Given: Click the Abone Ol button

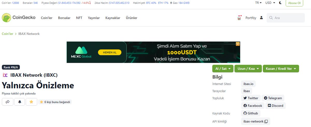Looking at the screenshot, I should click(x=294, y=3).
